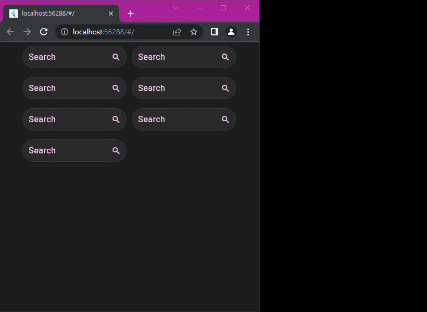Click the first row left Search field

click(74, 57)
